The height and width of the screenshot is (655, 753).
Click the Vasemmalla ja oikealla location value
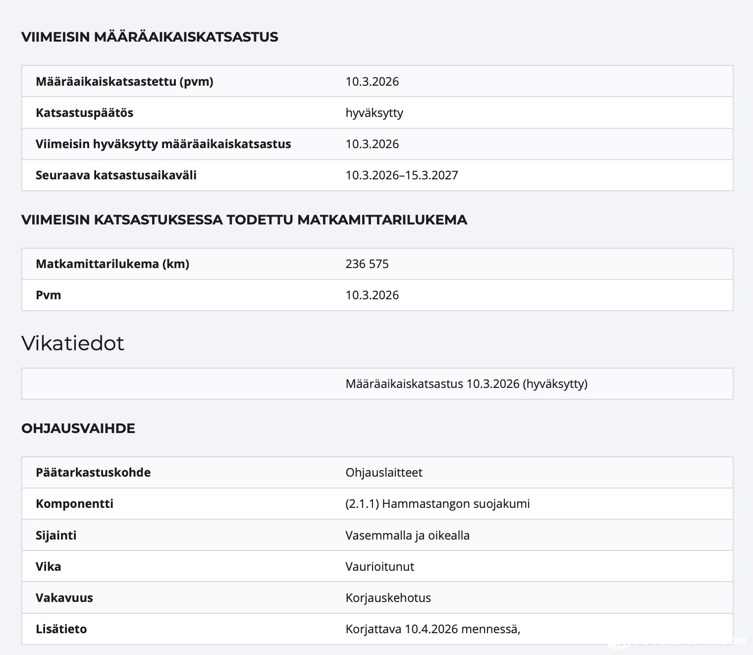[407, 536]
